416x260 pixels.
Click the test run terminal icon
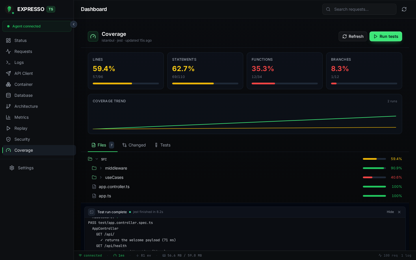[92, 212]
